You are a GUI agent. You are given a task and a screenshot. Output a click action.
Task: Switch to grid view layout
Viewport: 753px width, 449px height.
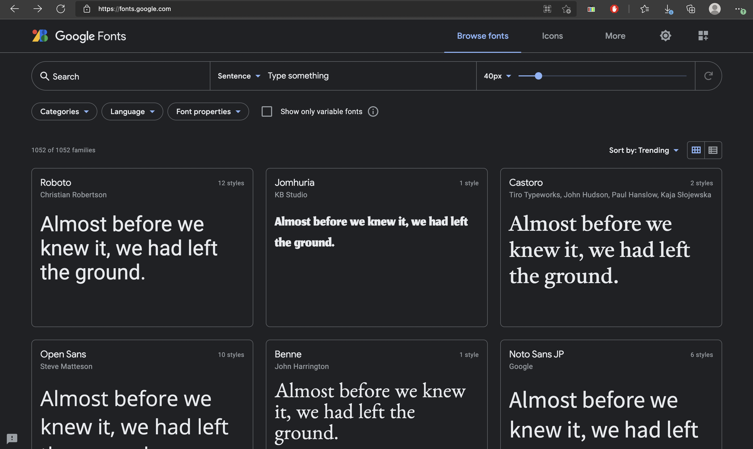pyautogui.click(x=696, y=150)
